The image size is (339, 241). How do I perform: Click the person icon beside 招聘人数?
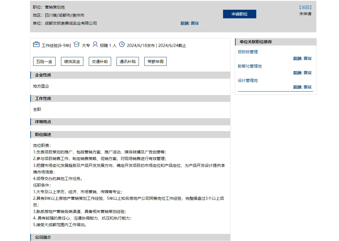[95, 45]
